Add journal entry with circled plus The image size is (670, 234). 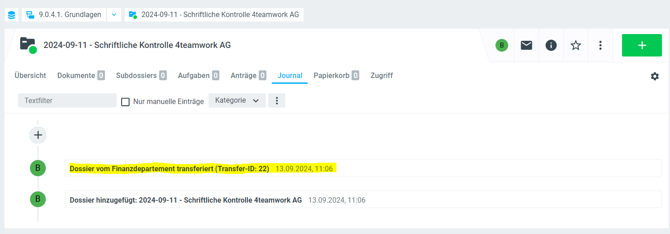pyautogui.click(x=38, y=135)
